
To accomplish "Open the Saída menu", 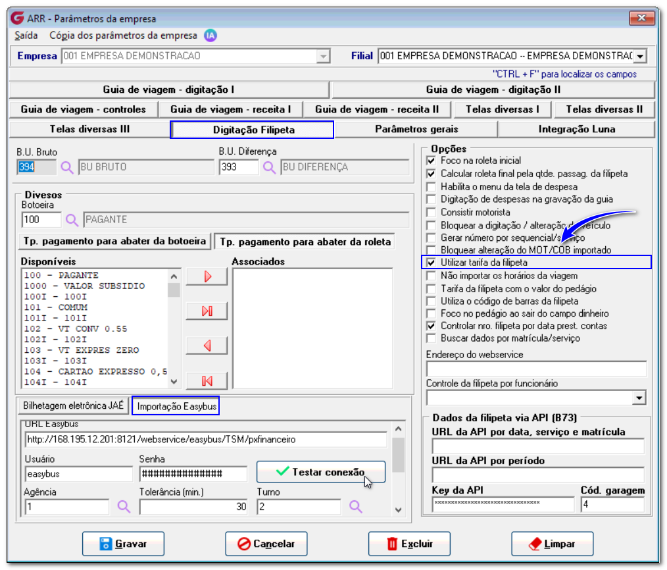I will coord(26,36).
